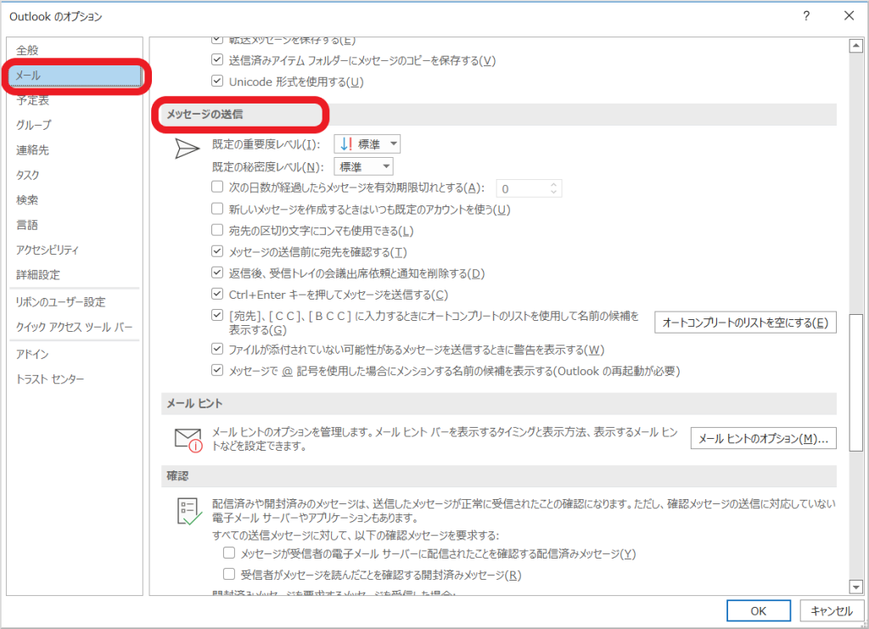
Task: Select 検索 category
Action: (75, 200)
